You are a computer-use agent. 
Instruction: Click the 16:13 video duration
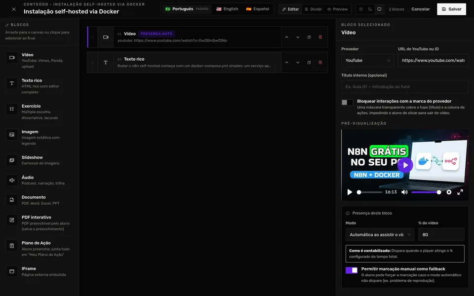click(391, 192)
